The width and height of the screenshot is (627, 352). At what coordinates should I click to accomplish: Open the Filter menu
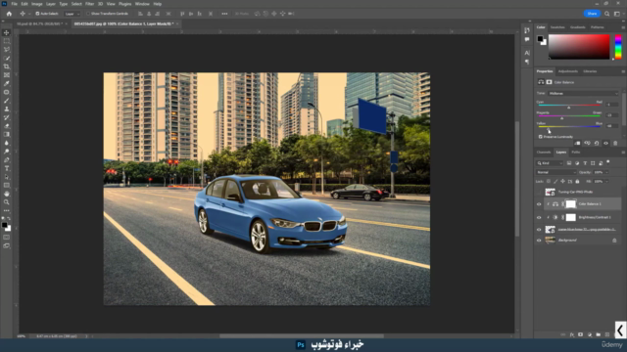tap(89, 4)
